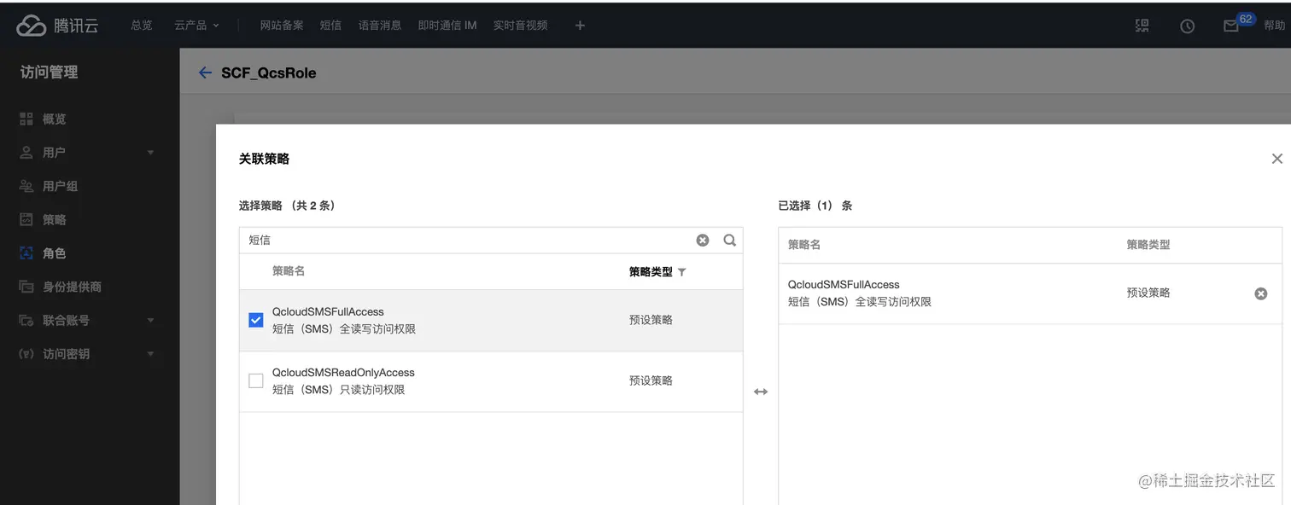This screenshot has height=505, width=1291.
Task: Run search with the magnifier icon
Action: 730,241
